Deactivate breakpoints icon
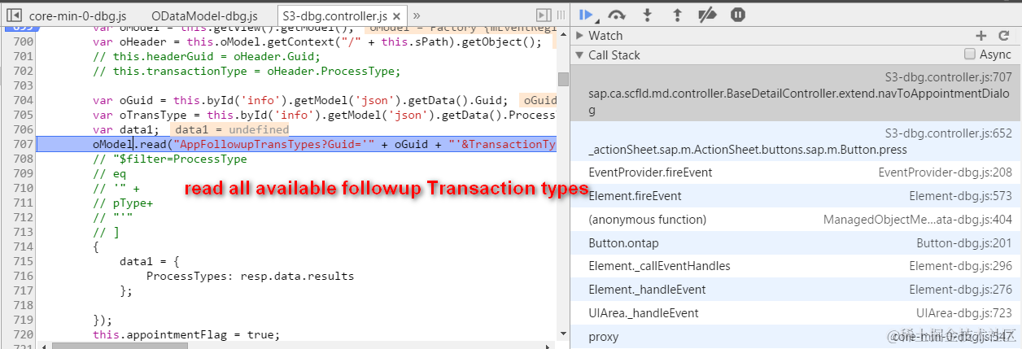Screen dimensions: 1022x349 click(x=708, y=14)
